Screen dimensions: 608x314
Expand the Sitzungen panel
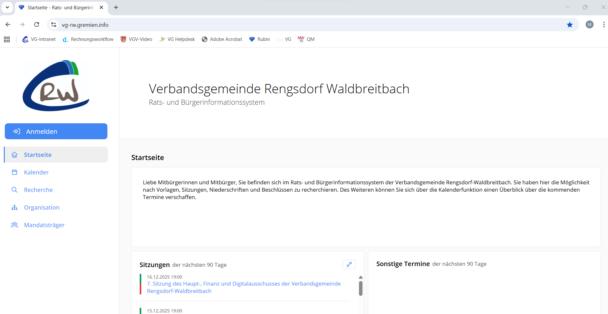349,264
